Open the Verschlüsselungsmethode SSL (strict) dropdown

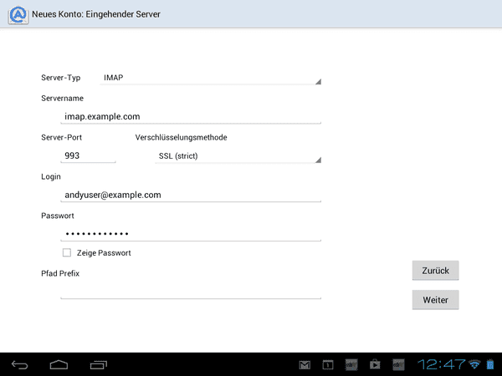coord(238,156)
